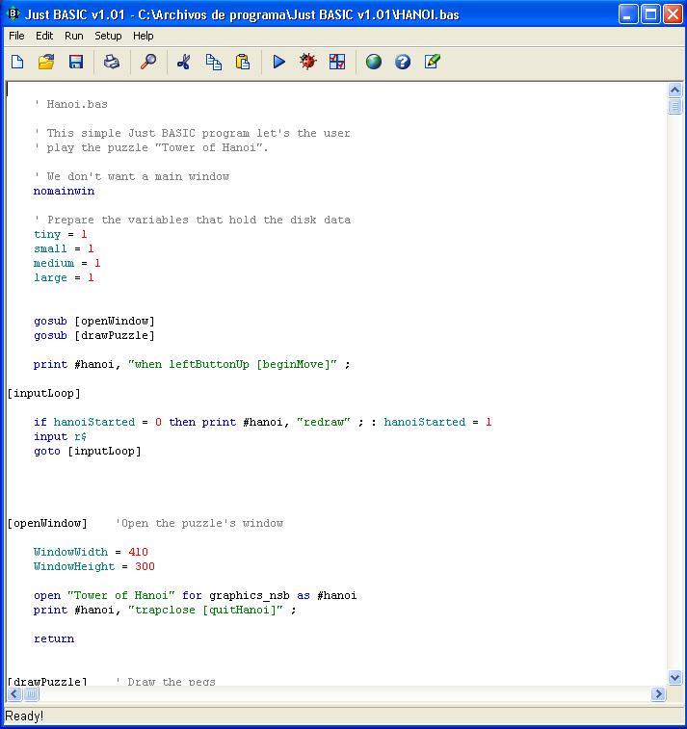Viewport: 687px width, 729px height.
Task: Click the 'small = 1' code line
Action: coord(64,248)
